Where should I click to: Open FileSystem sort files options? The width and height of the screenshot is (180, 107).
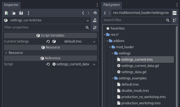175,20
